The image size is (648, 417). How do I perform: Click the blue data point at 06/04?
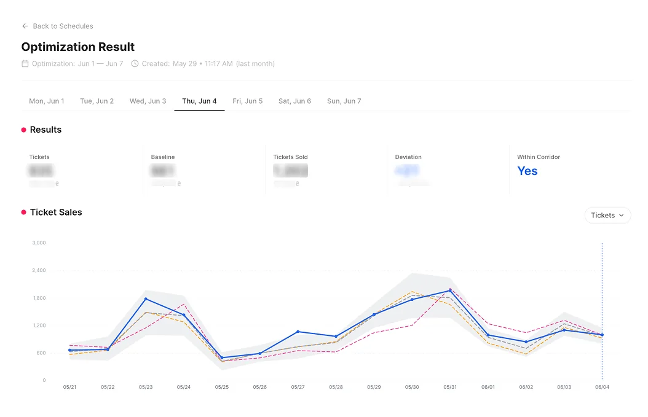(602, 335)
